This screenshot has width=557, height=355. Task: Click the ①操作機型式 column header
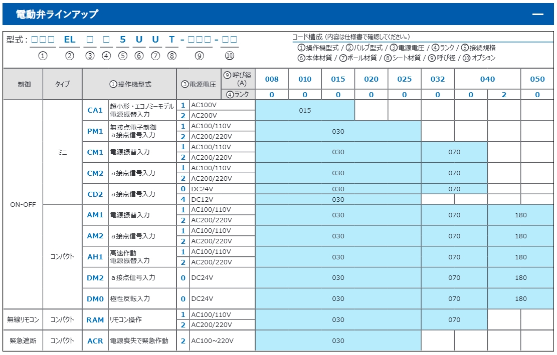130,84
